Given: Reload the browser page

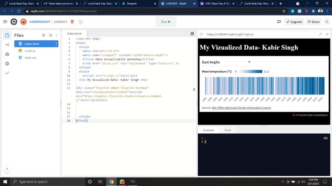Looking at the screenshot, I should tap(19, 11).
